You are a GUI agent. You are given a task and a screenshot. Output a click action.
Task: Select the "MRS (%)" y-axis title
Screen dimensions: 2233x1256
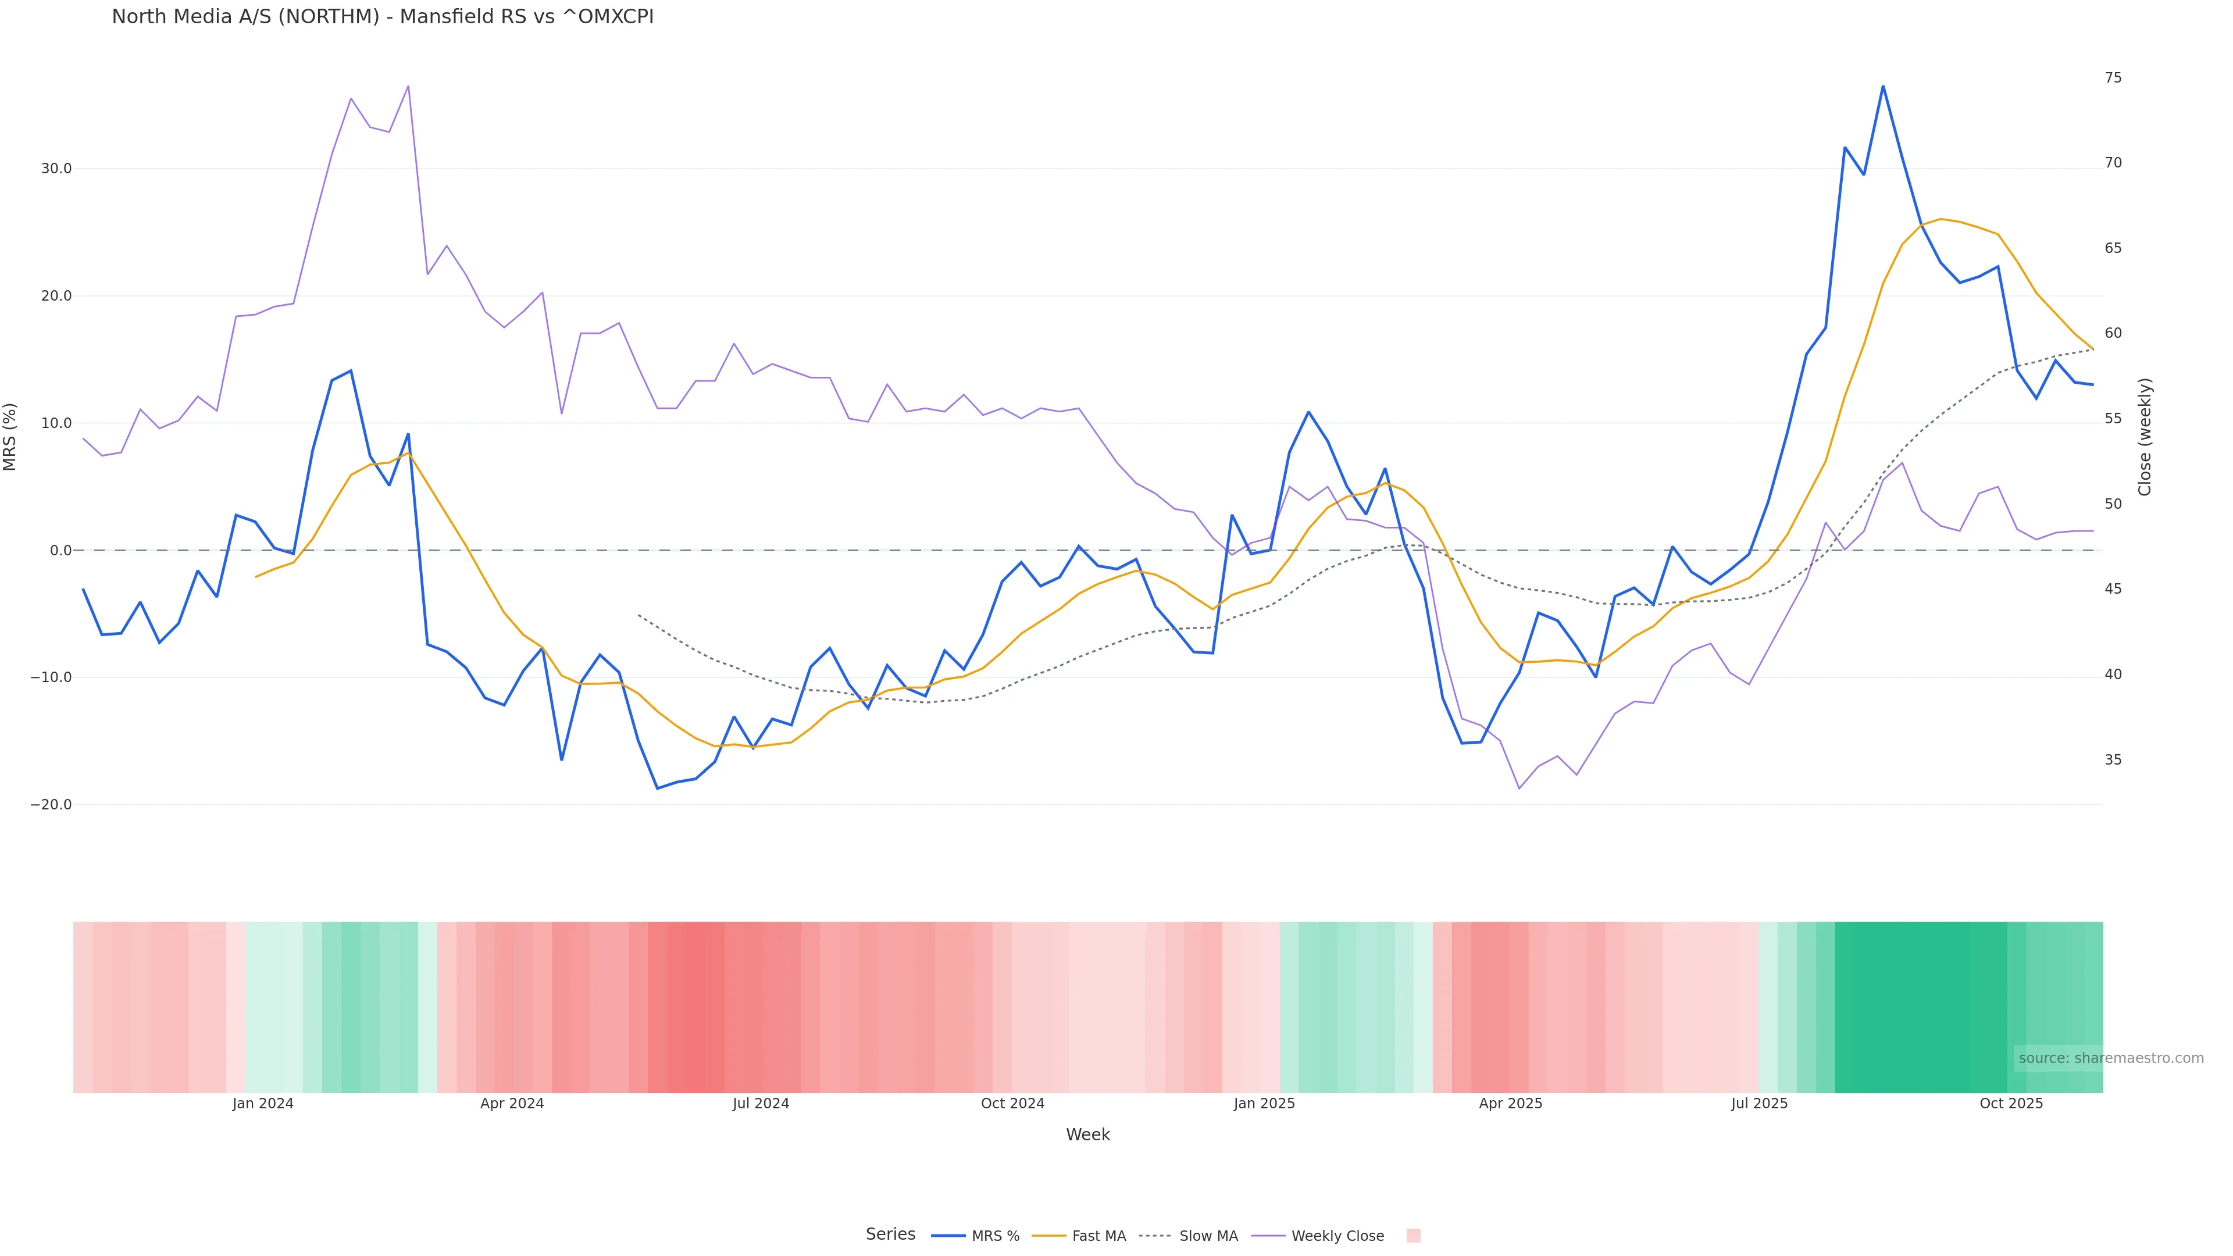10,437
